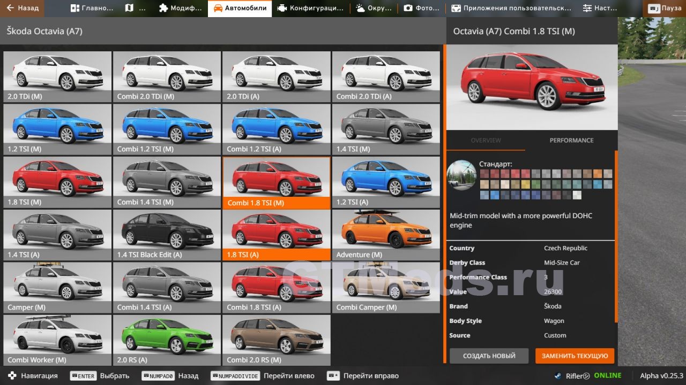The height and width of the screenshot is (385, 686).
Task: Select the white 2.0 TDi (M) sedan
Action: point(57,76)
